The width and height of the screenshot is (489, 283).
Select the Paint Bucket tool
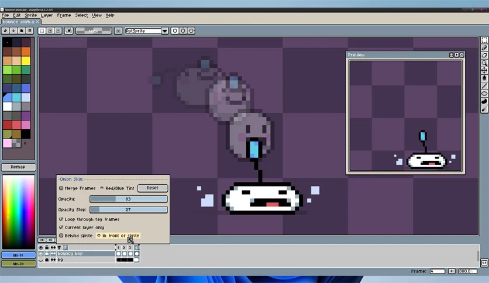tap(484, 78)
